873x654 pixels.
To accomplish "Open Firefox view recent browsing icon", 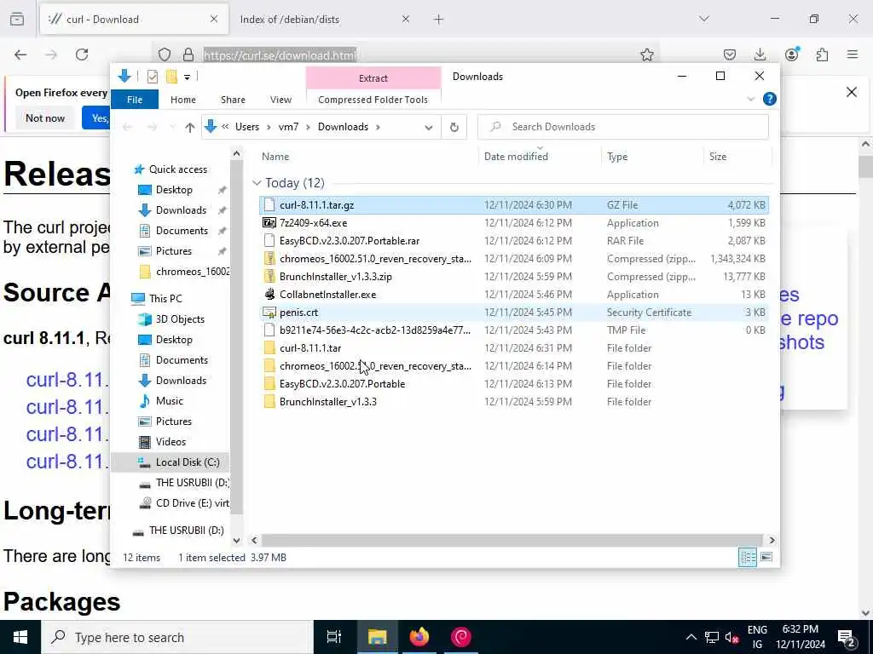I will point(17,20).
